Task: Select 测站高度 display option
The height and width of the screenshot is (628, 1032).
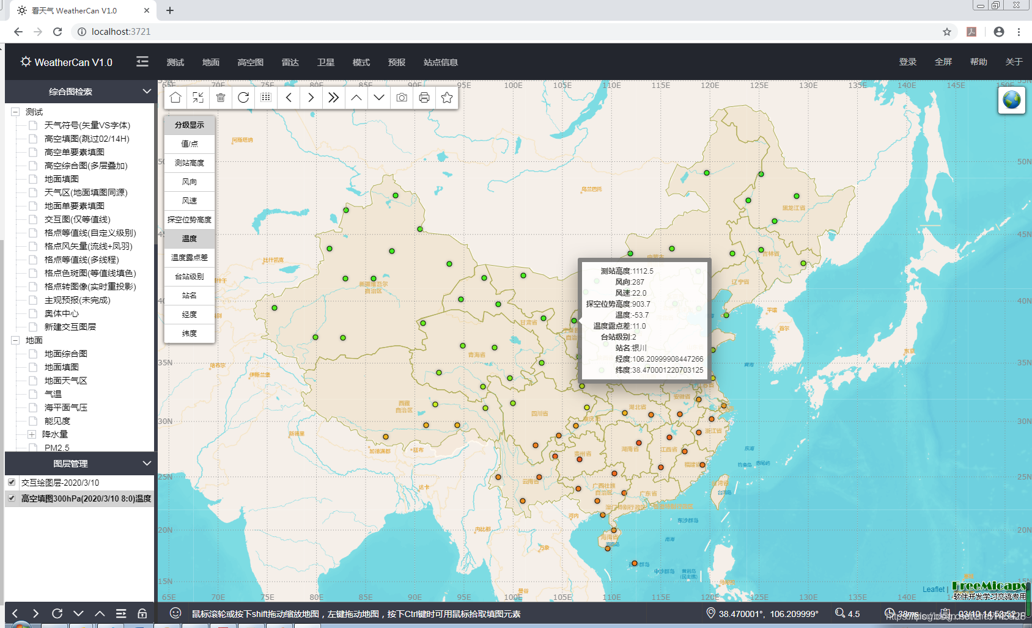Action: click(x=190, y=163)
